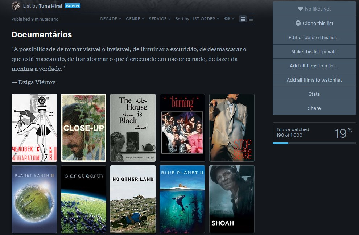Click the watched progress bar
359x235 pixels.
pyautogui.click(x=314, y=143)
